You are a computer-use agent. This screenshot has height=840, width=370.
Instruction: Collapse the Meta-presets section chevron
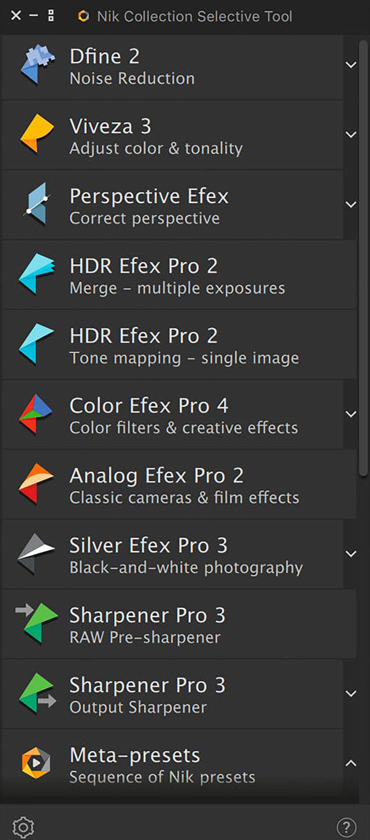click(351, 763)
